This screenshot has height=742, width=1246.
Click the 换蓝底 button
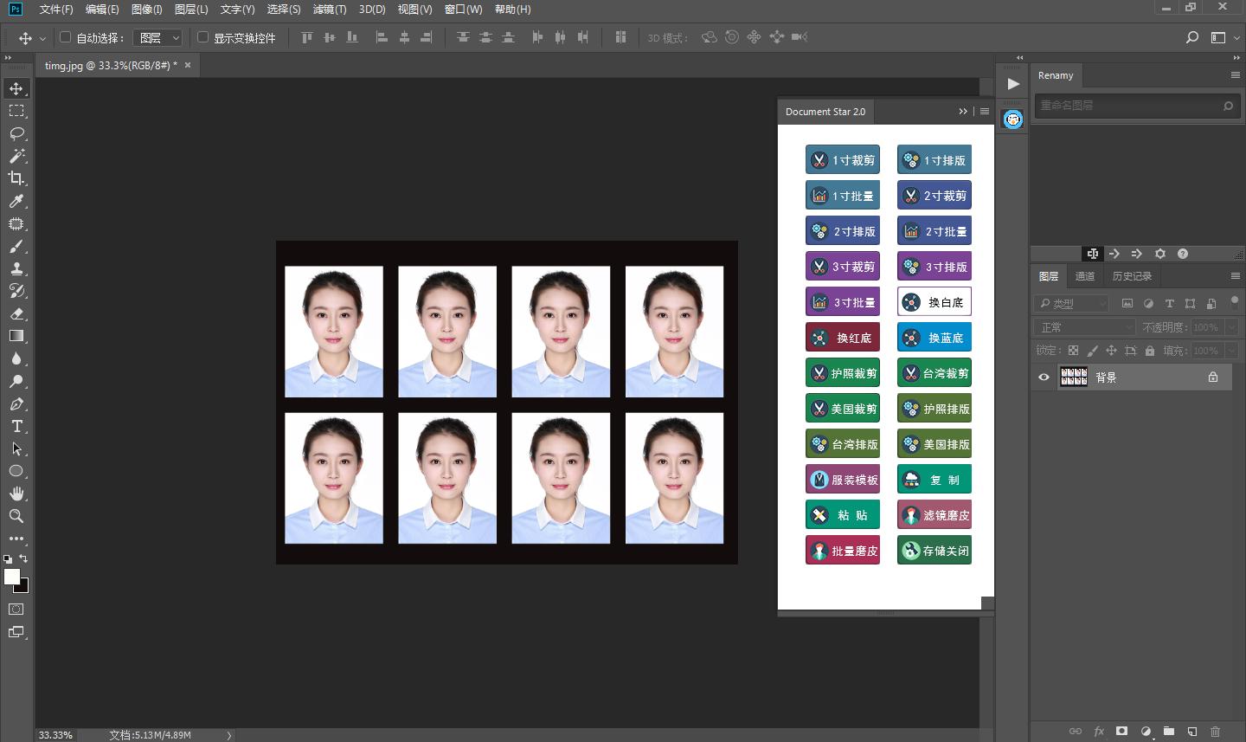(934, 338)
